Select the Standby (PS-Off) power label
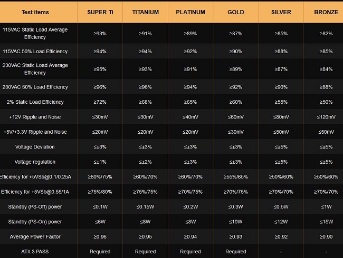343x258 pixels. [x=35, y=206]
